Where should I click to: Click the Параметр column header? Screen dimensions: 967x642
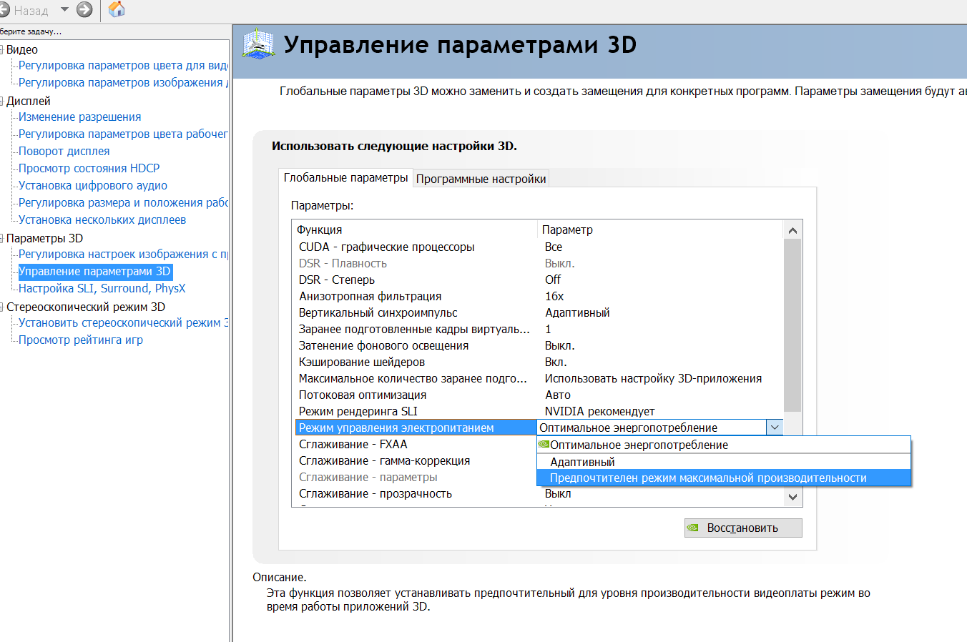[x=660, y=230]
